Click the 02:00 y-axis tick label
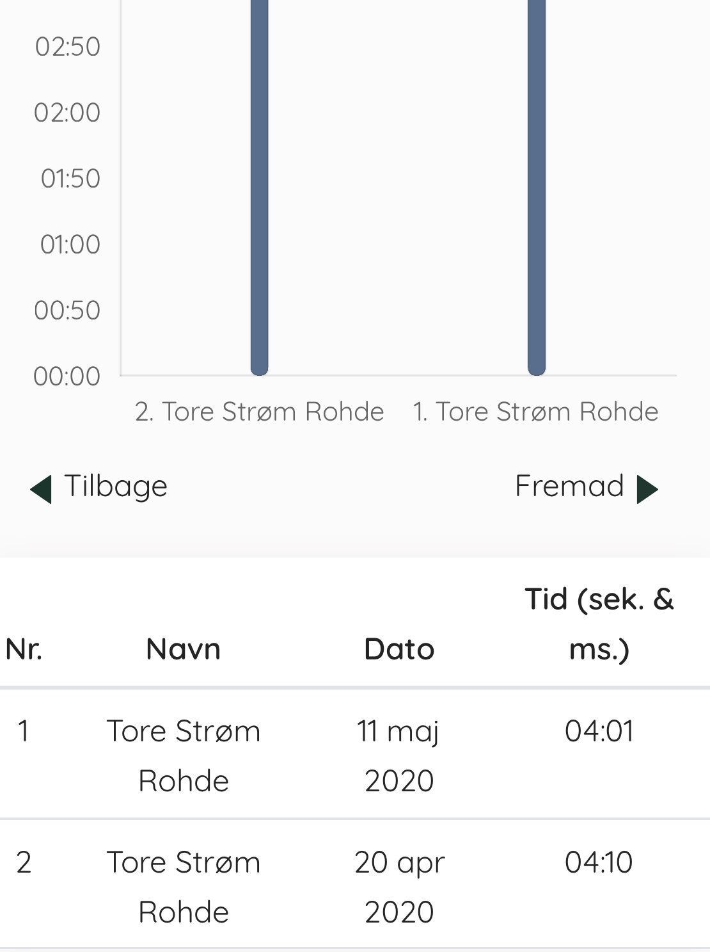The image size is (710, 952). pos(67,113)
